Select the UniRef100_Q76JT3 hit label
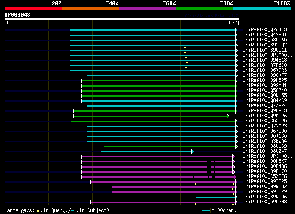Screen dimensions: 295x214 pos(265,30)
